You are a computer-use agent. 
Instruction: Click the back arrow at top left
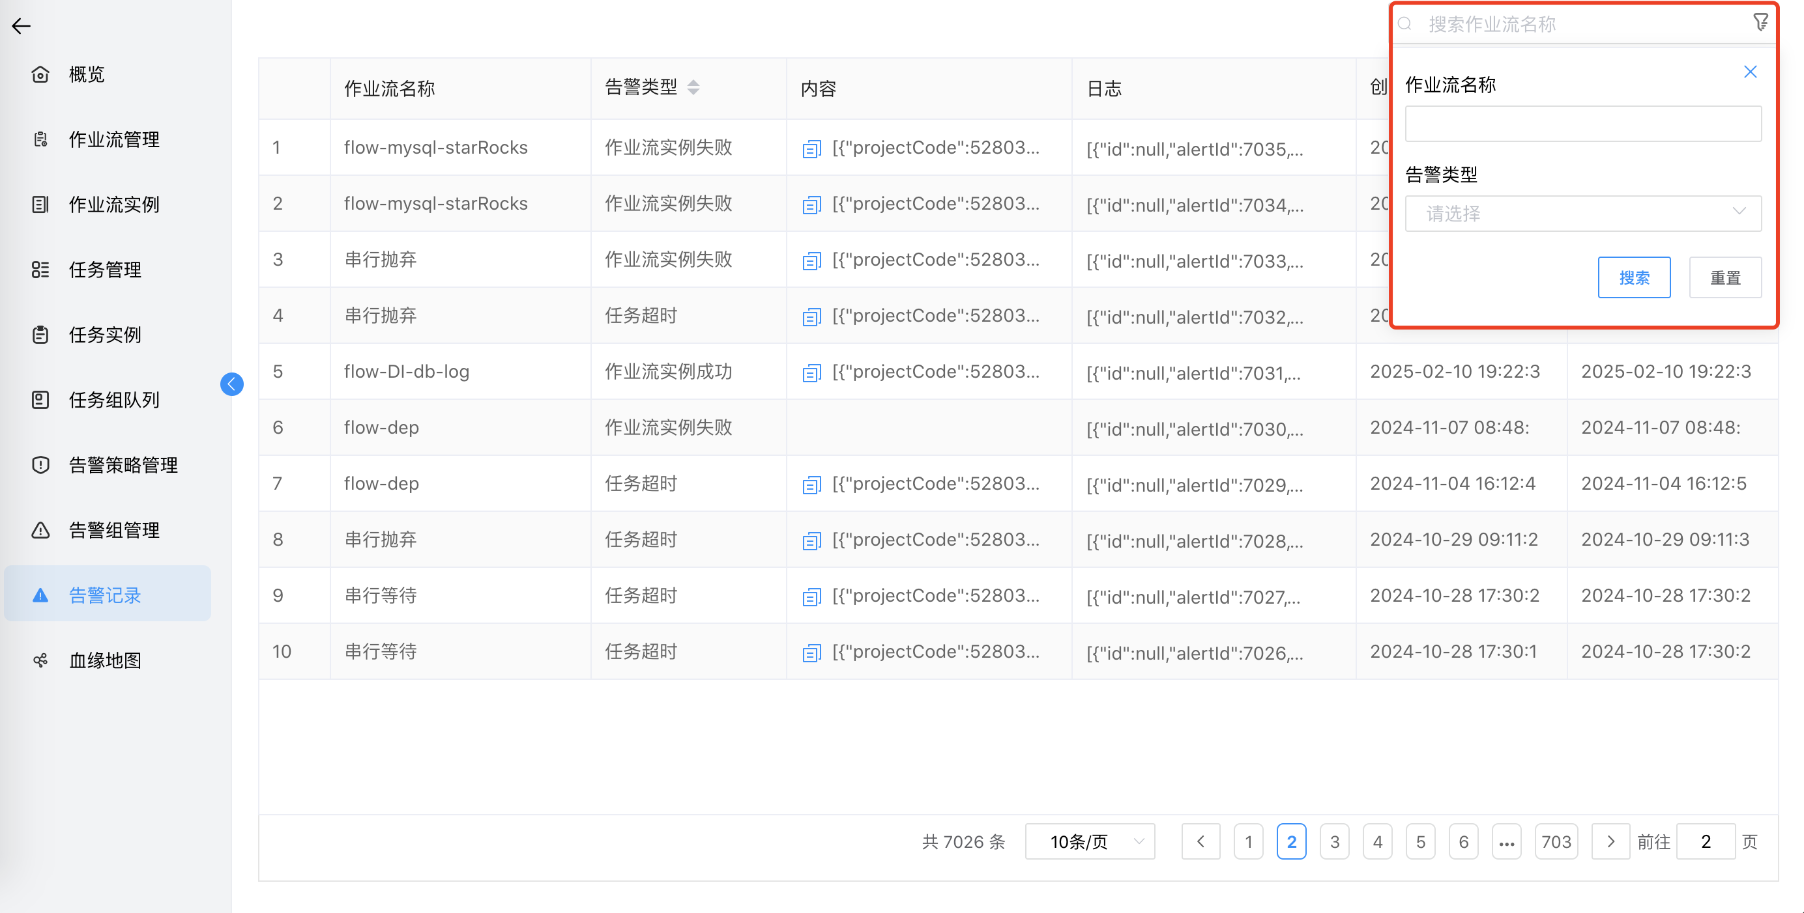21,26
